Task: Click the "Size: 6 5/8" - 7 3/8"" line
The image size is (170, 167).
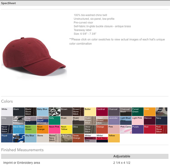Action: tap(85, 34)
